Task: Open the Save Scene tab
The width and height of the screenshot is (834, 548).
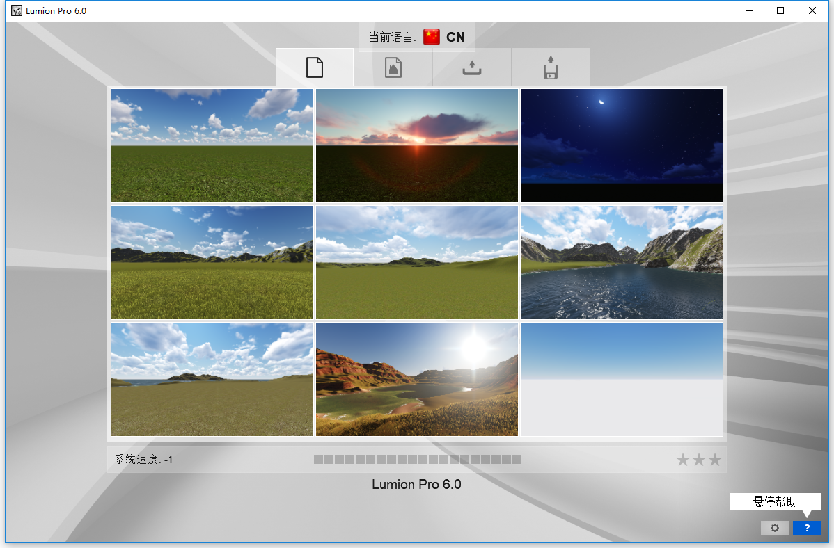Action: (551, 67)
